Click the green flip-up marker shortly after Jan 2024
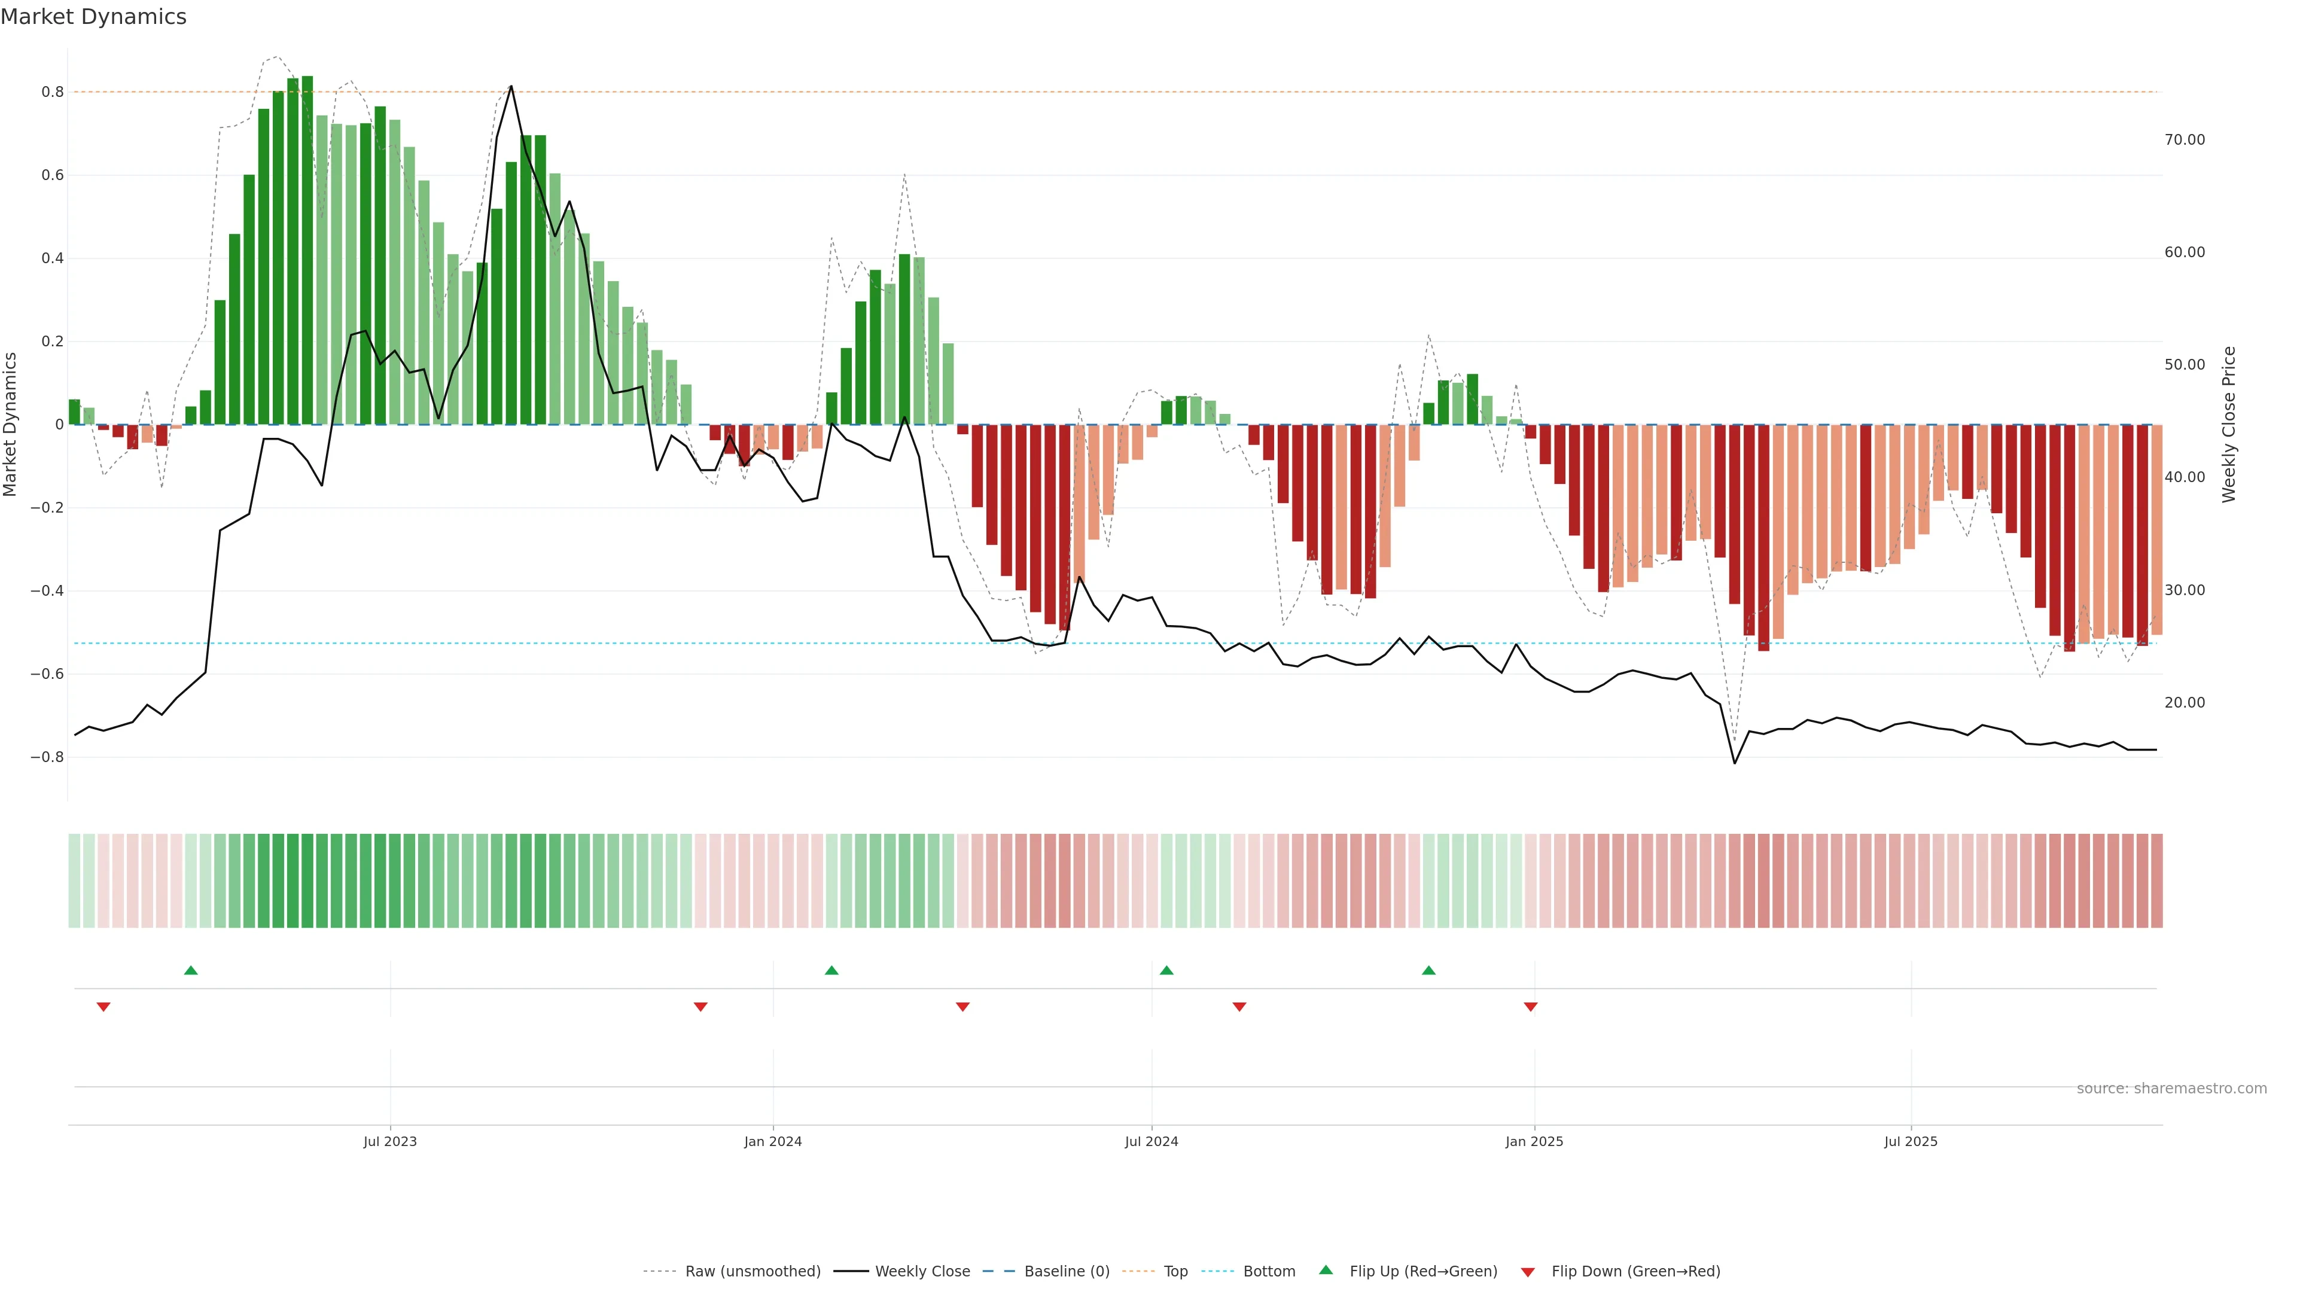Screen dimensions: 2297x1292 tap(832, 970)
